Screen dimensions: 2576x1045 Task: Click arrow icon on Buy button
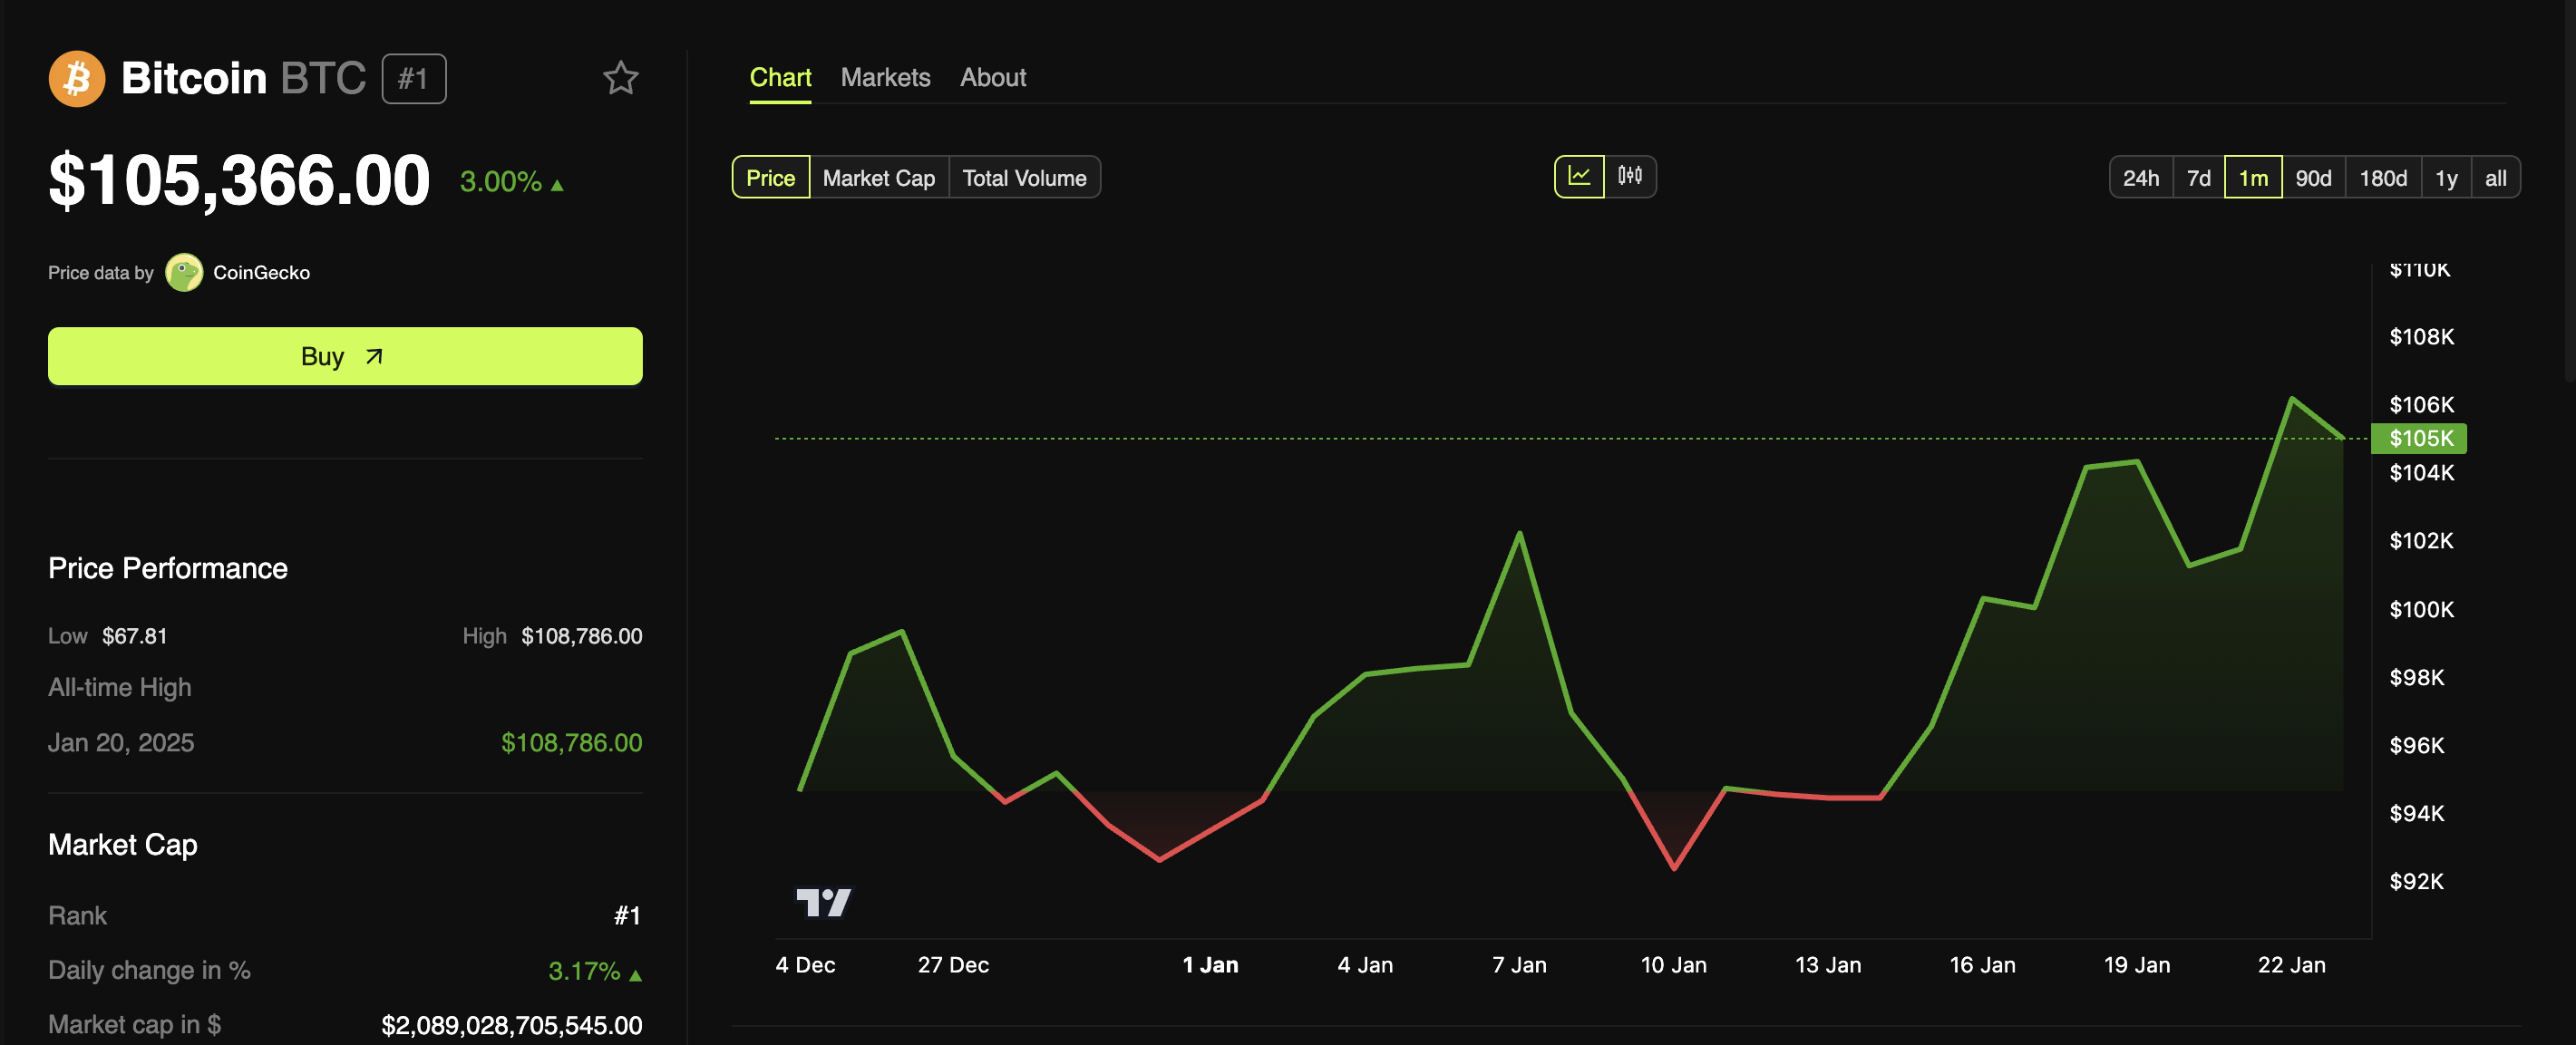coord(374,357)
